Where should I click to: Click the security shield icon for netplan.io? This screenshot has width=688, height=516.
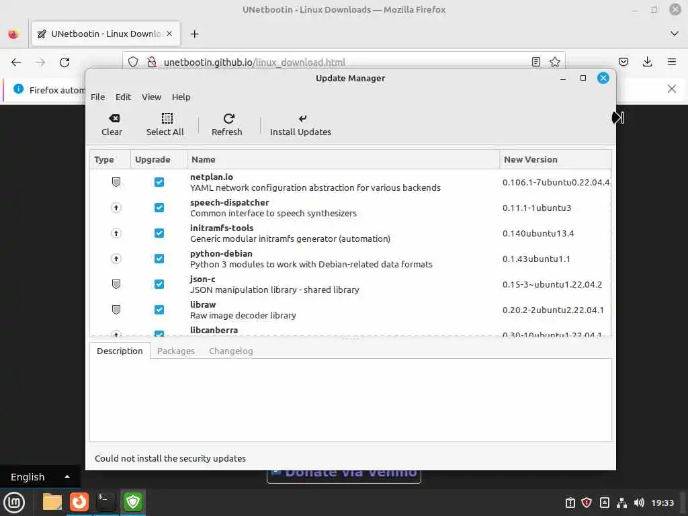(x=116, y=182)
